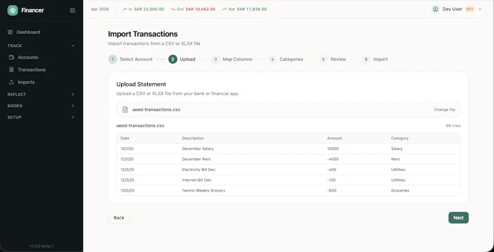The width and height of the screenshot is (494, 252).
Task: Click the Salary category cell
Action: 397,149
